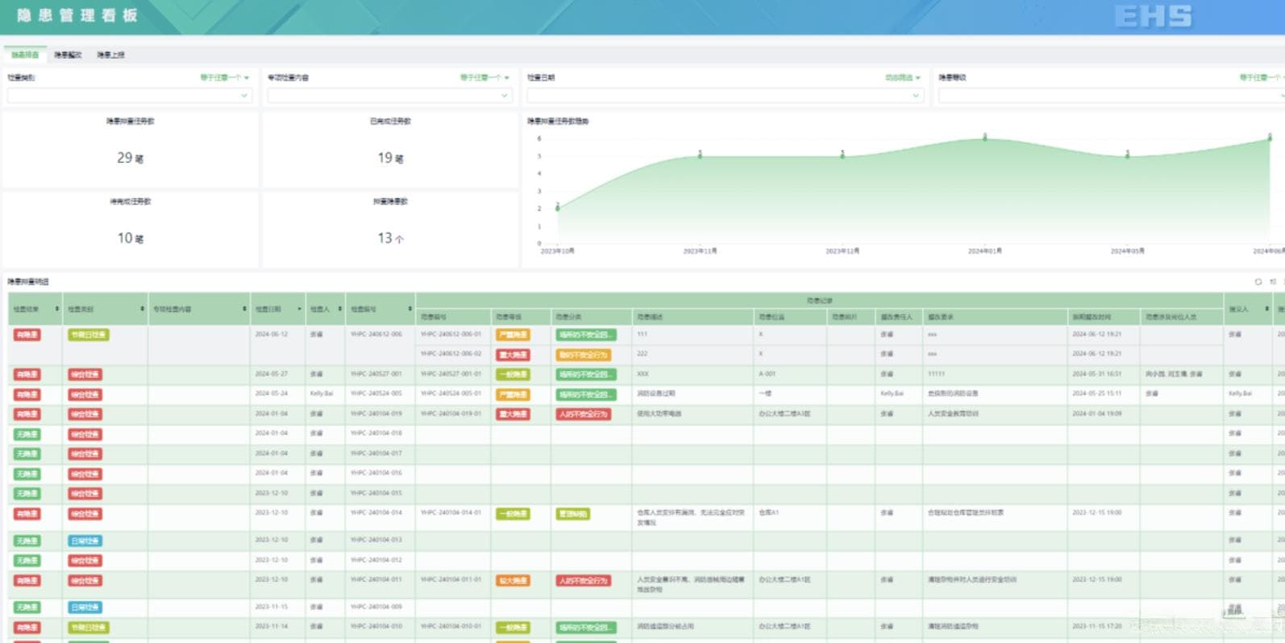Click inspection number YHPC-240104-009

point(376,607)
